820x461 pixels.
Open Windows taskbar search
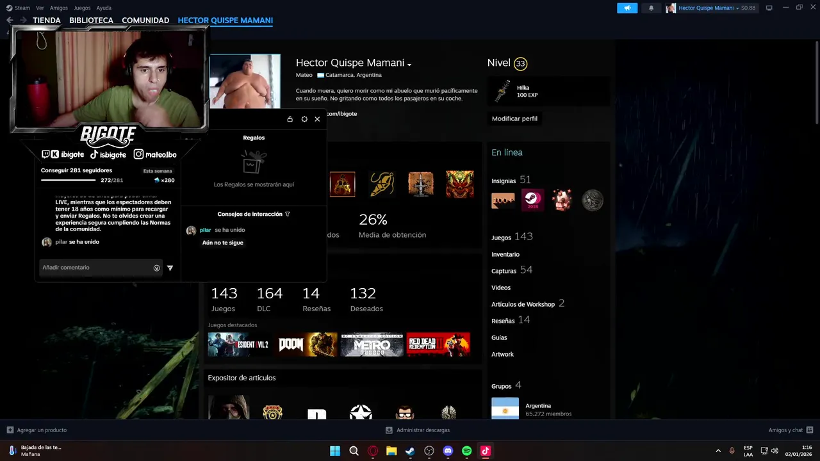354,451
